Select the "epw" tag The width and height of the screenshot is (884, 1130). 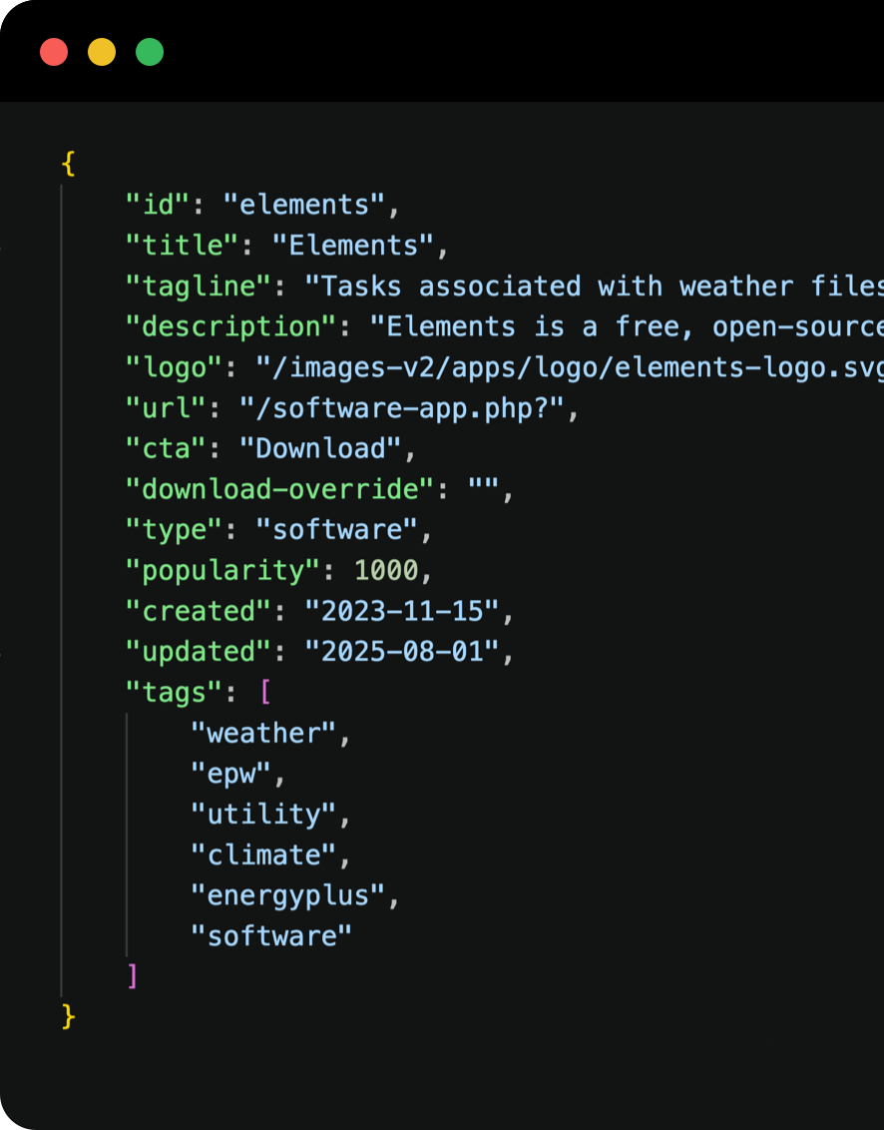[x=230, y=774]
